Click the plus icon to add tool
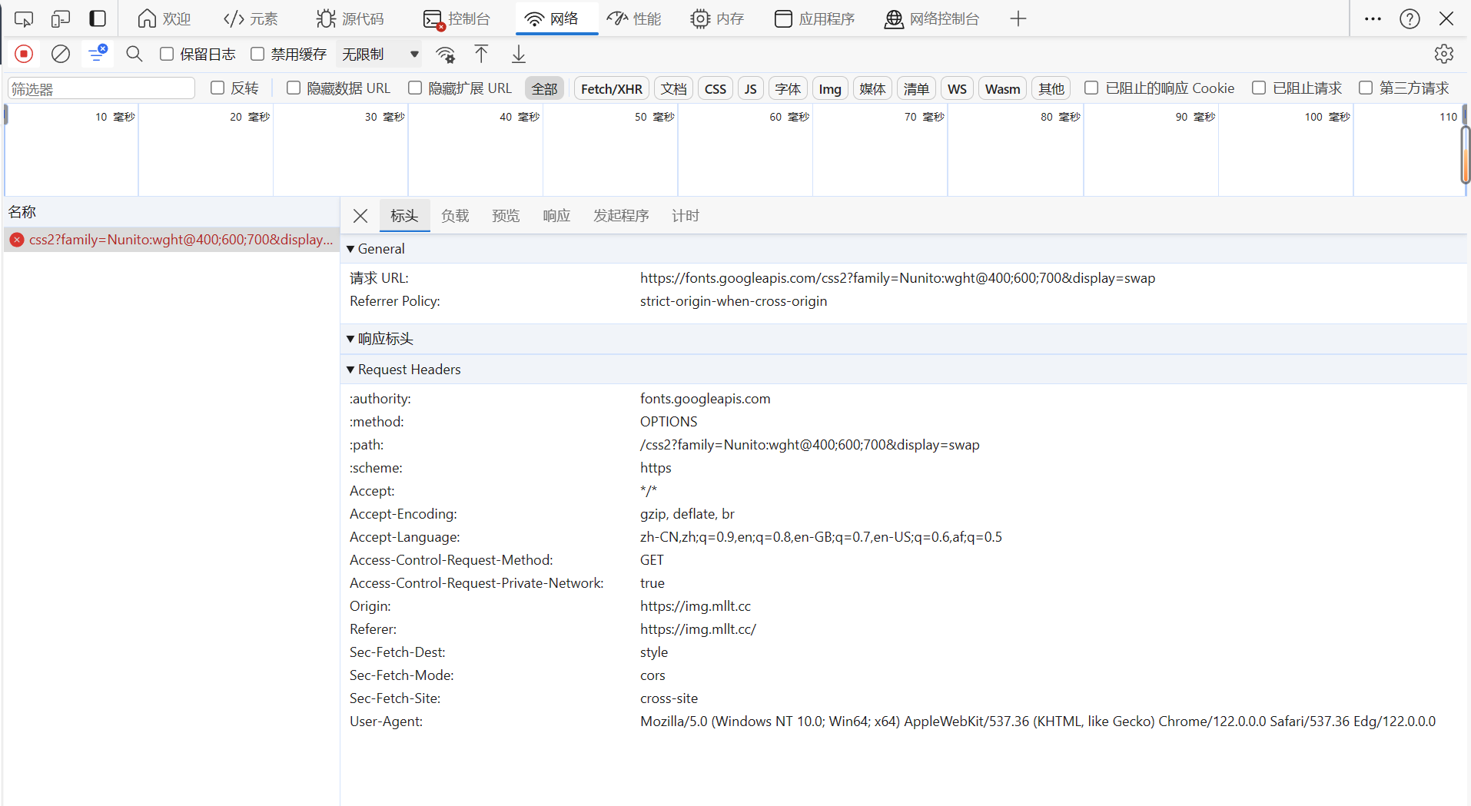 pyautogui.click(x=1018, y=18)
